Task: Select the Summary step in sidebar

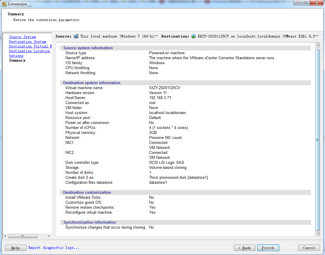Action: tap(17, 60)
